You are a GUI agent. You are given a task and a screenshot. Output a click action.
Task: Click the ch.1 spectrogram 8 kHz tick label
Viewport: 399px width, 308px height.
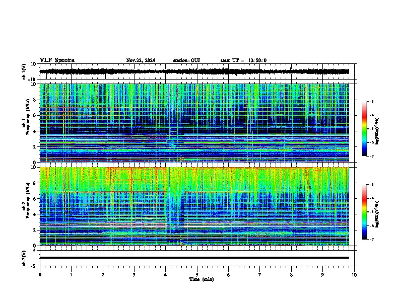35,100
